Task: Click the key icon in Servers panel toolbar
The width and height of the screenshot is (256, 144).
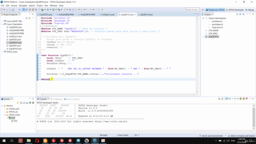Action: 18,103
